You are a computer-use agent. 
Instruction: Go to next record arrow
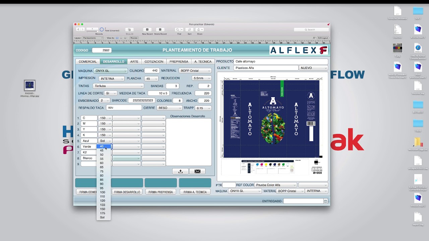[82, 29]
